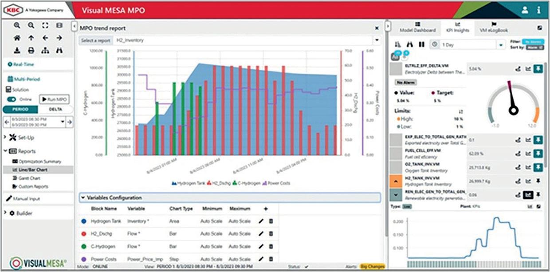Viewport: 550px width, 272px height.
Task: Pin the ELTRLZ_EFF_DELTA.VM KPI
Action: click(538, 68)
